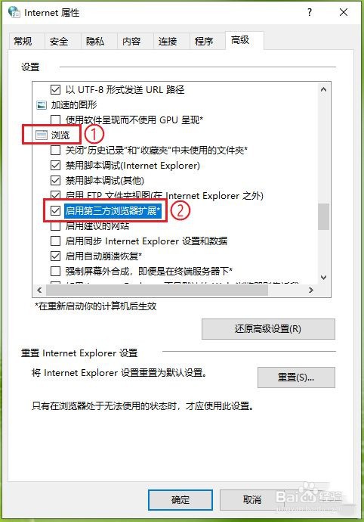Click the scroll right arrow in settings list
Image resolution: width=364 pixels, height=522 pixels.
click(311, 290)
